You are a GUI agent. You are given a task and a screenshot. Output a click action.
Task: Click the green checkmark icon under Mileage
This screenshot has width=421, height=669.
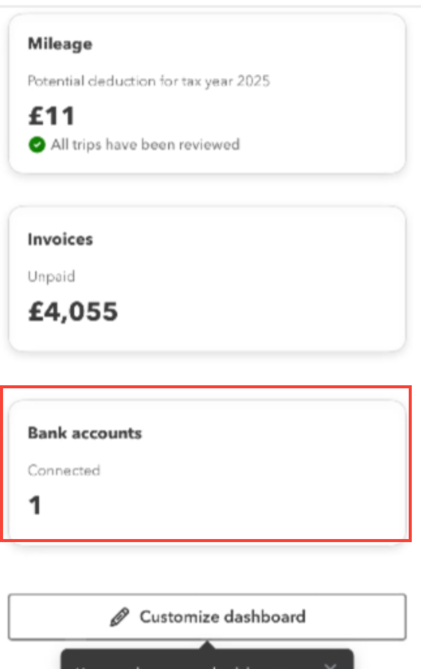[37, 145]
